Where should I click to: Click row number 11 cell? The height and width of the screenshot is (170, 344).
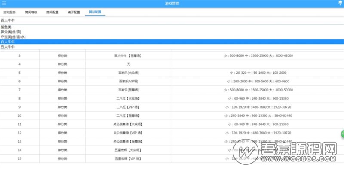pyautogui.click(x=19, y=124)
